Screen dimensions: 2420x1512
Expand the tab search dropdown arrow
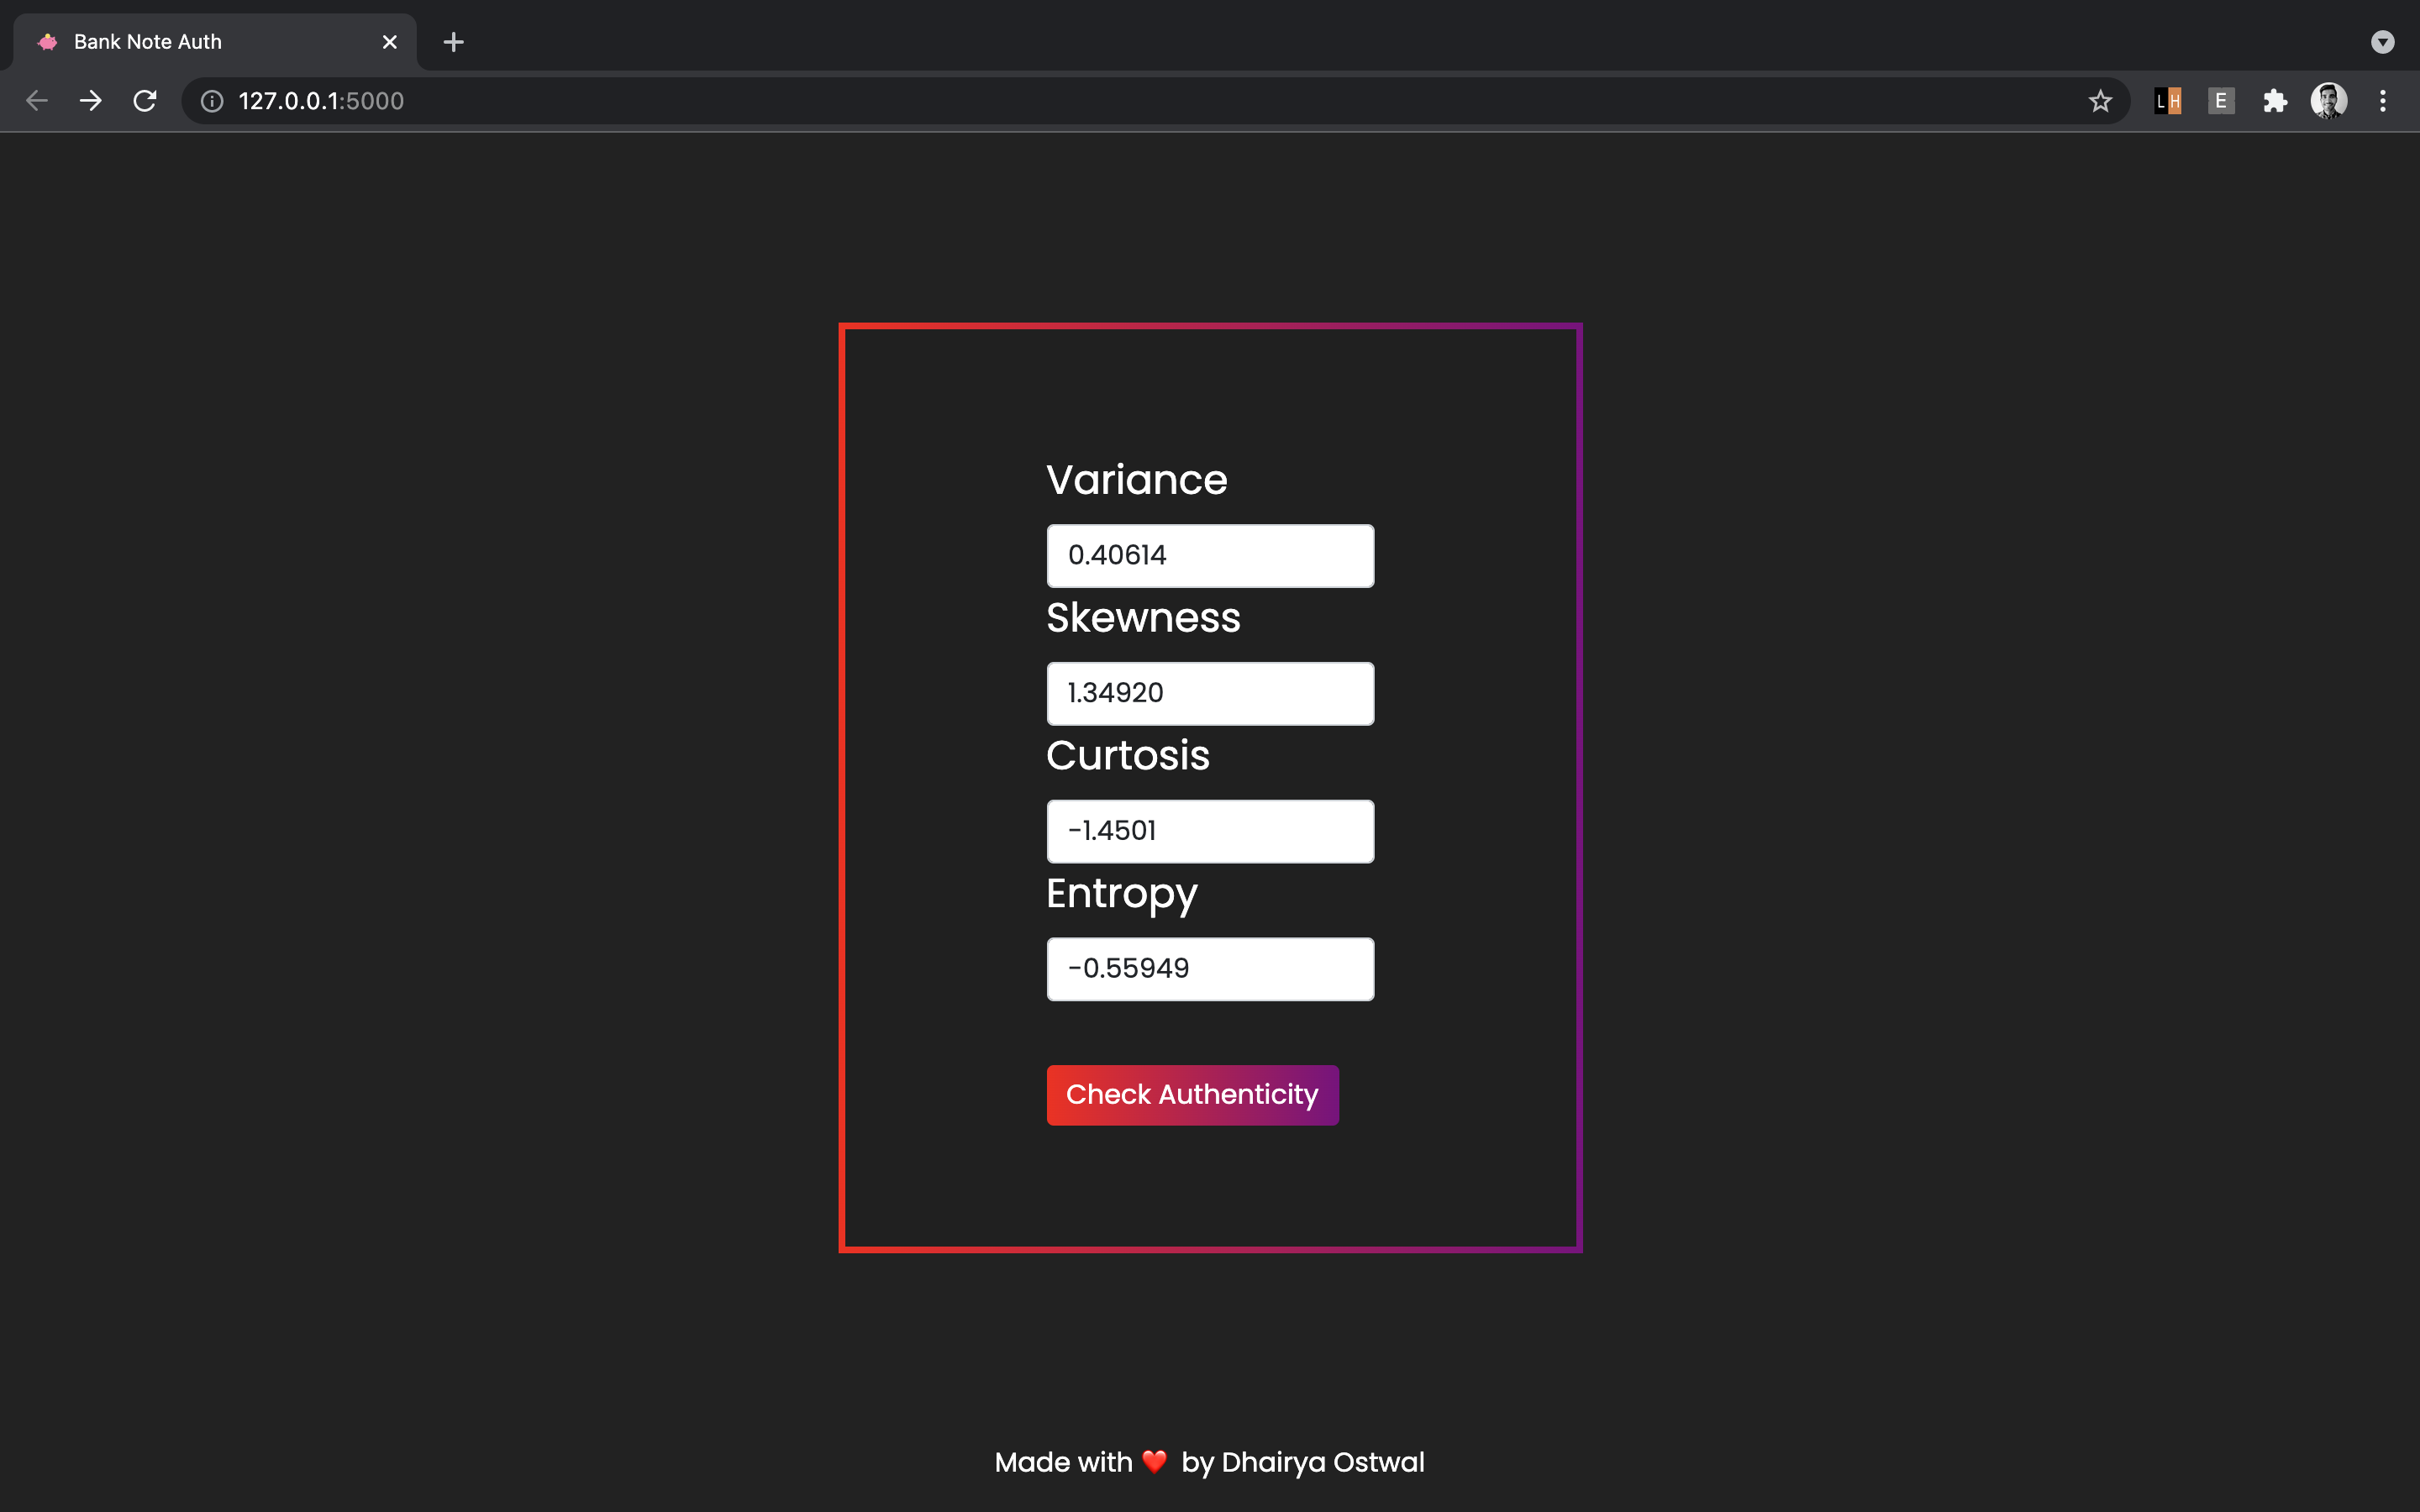click(x=2382, y=42)
